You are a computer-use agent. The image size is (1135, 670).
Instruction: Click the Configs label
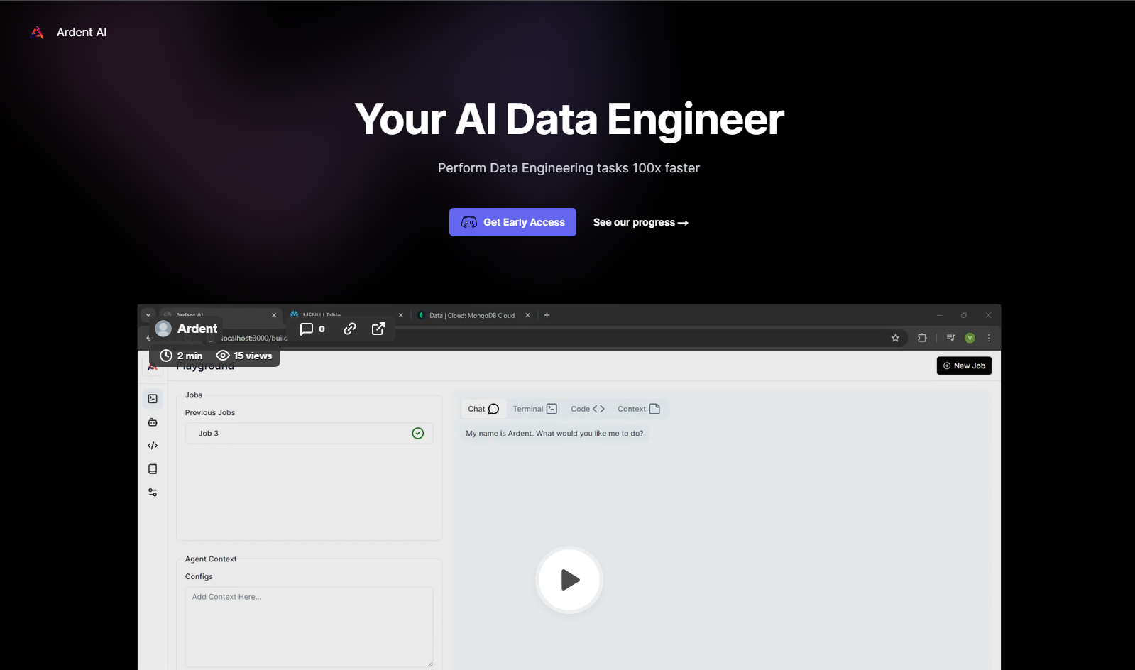coord(199,577)
